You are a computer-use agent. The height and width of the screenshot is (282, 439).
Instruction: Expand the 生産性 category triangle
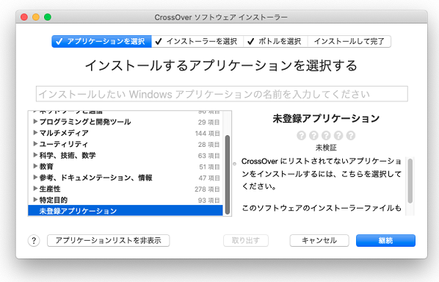[x=35, y=189]
